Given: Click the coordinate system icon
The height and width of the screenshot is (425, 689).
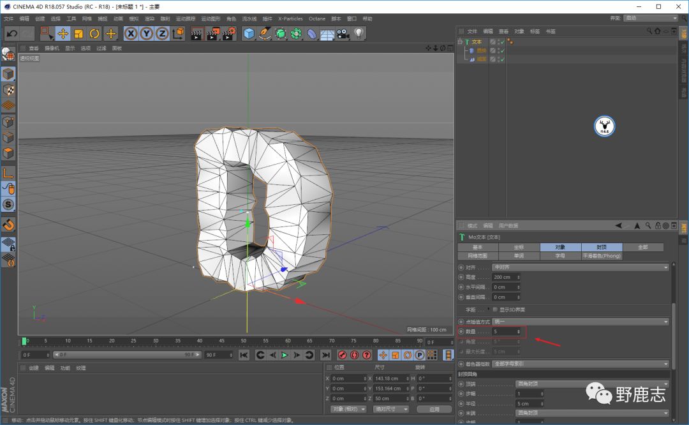Looking at the screenshot, I should 178,34.
